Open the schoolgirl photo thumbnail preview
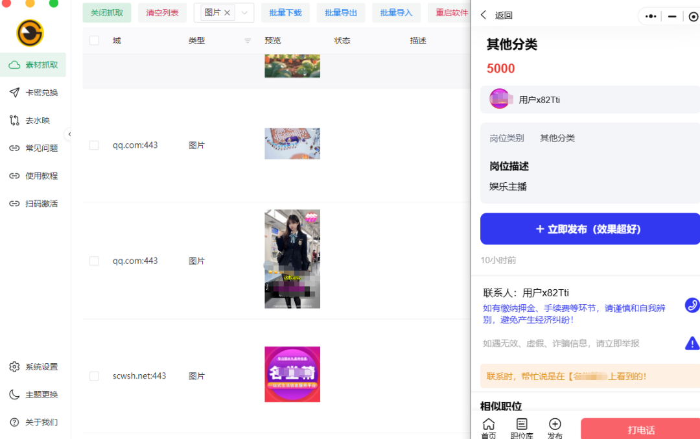The width and height of the screenshot is (700, 439). tap(292, 258)
